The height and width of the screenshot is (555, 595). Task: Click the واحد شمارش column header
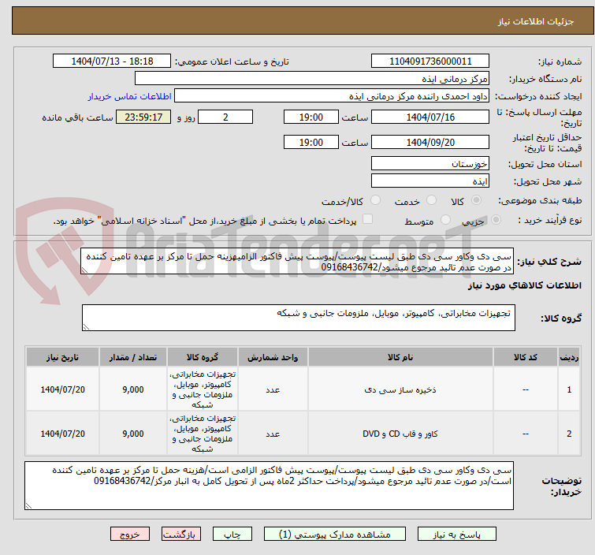(273, 357)
